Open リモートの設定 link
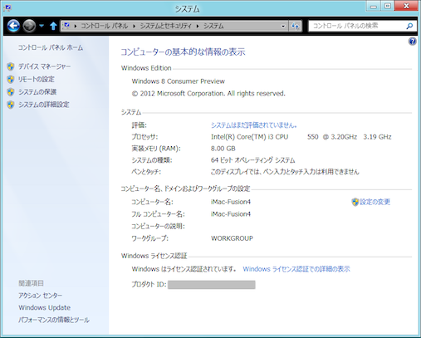The height and width of the screenshot is (338, 421). [37, 79]
